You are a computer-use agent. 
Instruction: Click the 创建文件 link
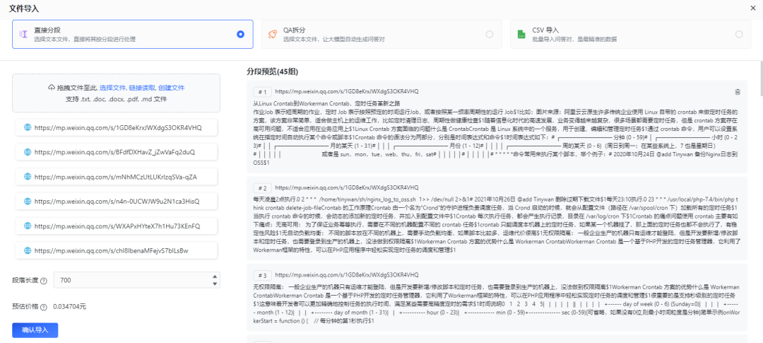click(171, 88)
